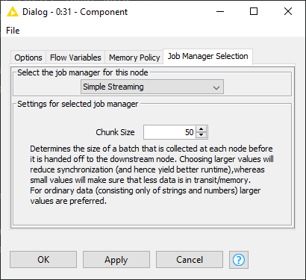The image size is (306, 280).
Task: Minimize the Component dialog window
Action: point(220,11)
